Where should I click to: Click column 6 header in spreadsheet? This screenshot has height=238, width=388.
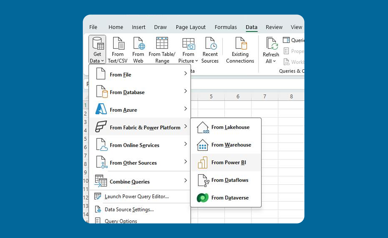click(238, 96)
